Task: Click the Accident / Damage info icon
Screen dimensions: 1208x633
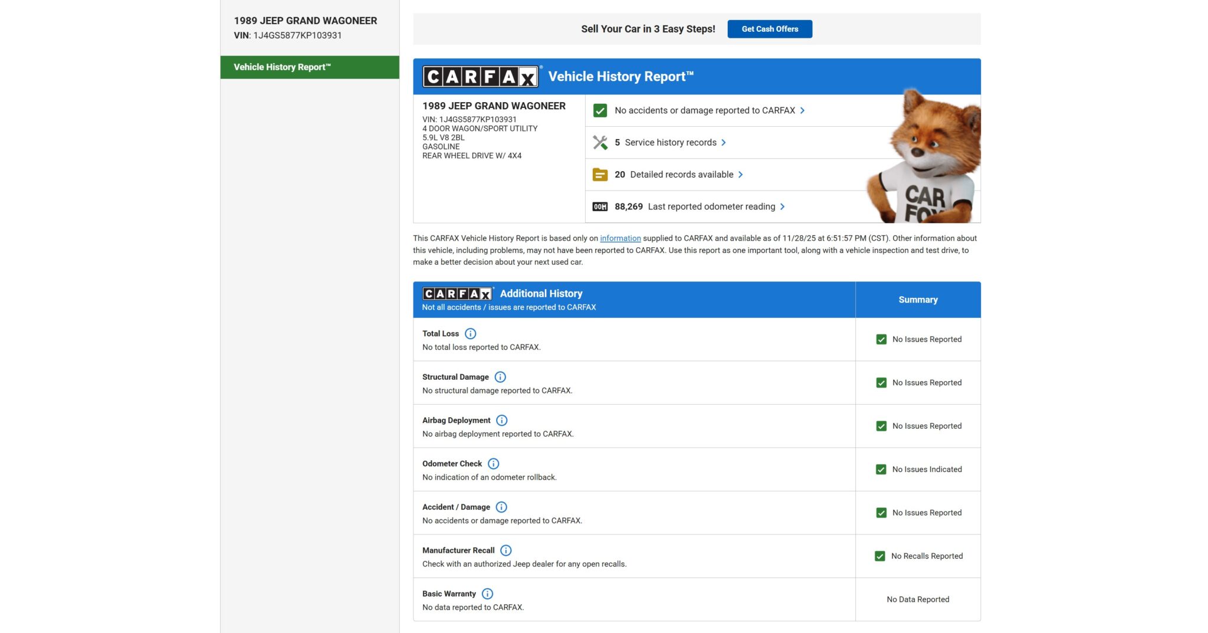Action: (x=501, y=507)
